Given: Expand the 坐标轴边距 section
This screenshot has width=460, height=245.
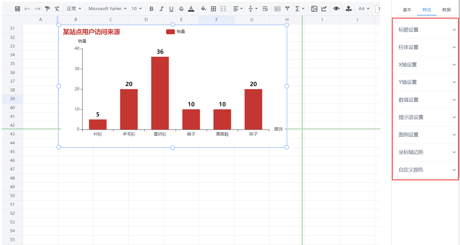Looking at the screenshot, I should coord(427,152).
